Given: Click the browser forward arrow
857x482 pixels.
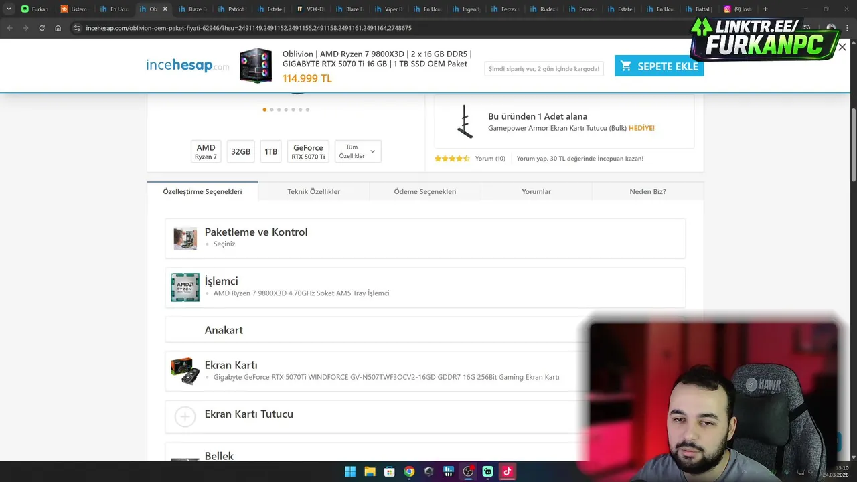Looking at the screenshot, I should pos(25,28).
